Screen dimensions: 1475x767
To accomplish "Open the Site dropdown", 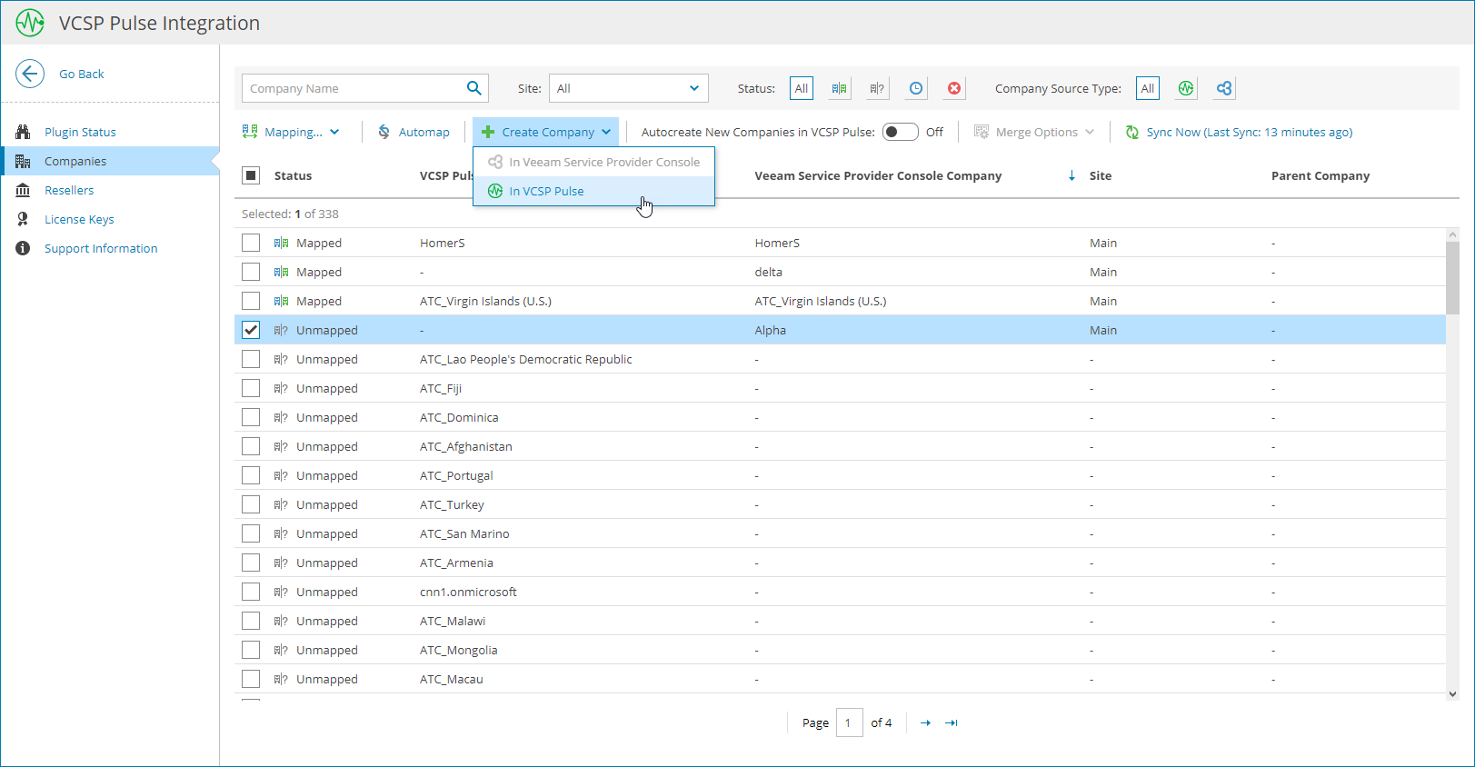I will 628,88.
